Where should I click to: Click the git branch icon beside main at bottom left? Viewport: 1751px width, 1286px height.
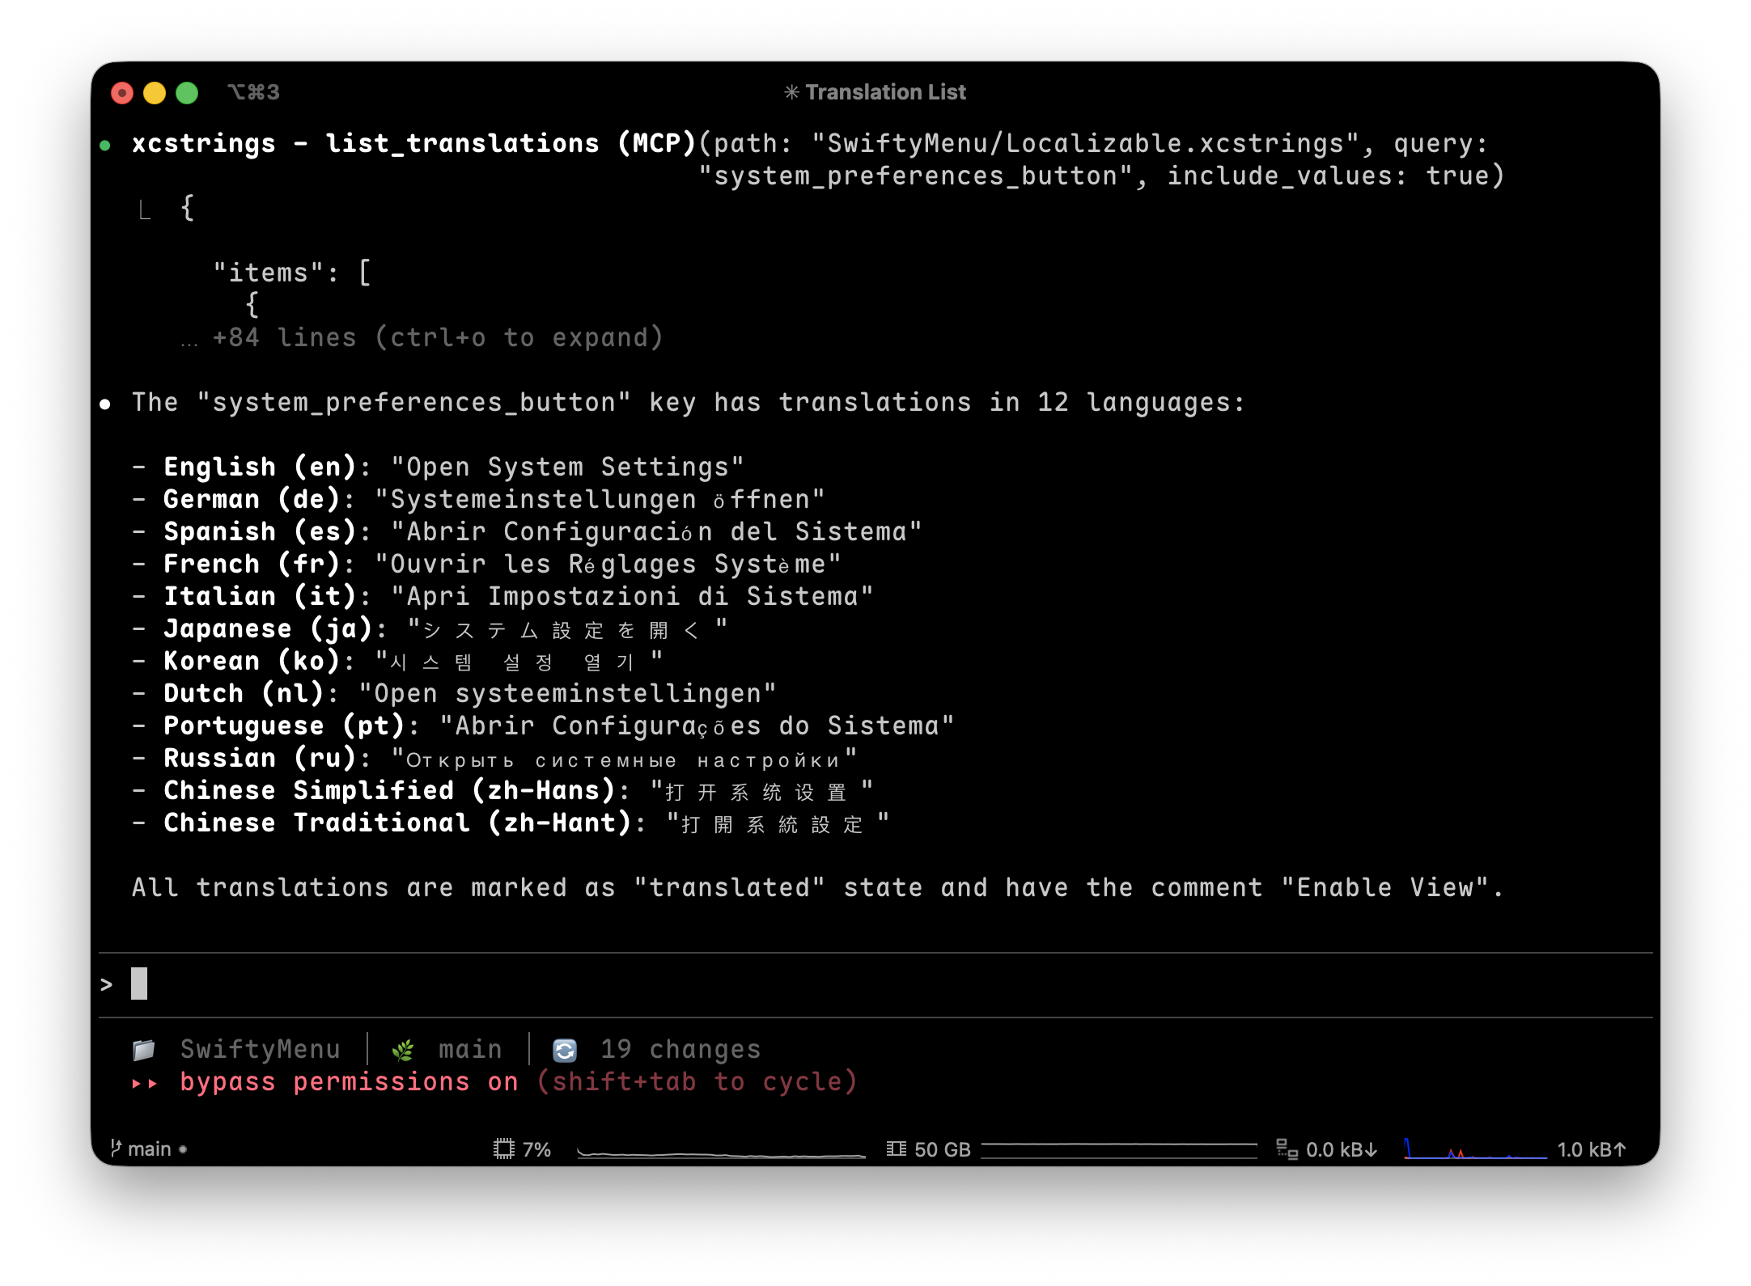point(116,1148)
